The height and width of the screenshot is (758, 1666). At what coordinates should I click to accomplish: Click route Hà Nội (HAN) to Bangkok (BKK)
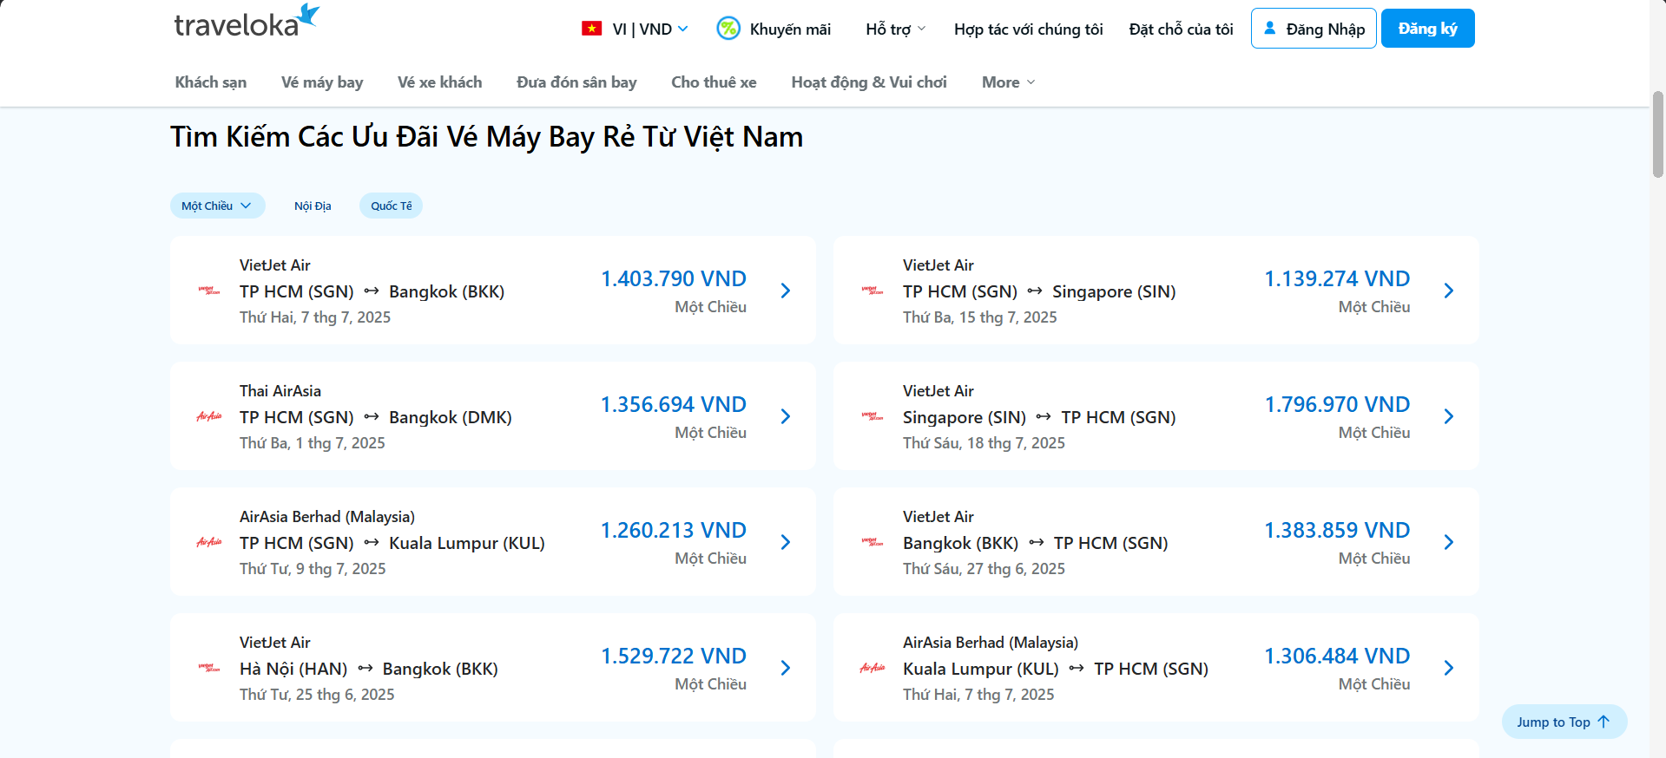point(369,669)
